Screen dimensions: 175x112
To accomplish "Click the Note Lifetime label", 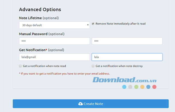I will 30,18.
